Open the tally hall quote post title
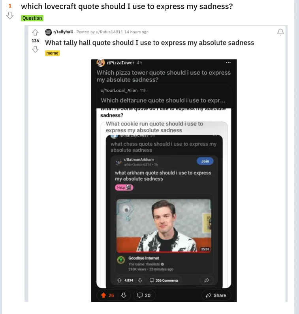 [149, 43]
